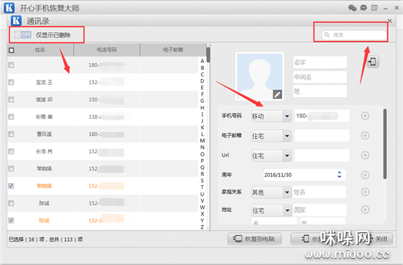Add another Url with plus icon
This screenshot has width=403, height=265.
pyautogui.click(x=365, y=155)
